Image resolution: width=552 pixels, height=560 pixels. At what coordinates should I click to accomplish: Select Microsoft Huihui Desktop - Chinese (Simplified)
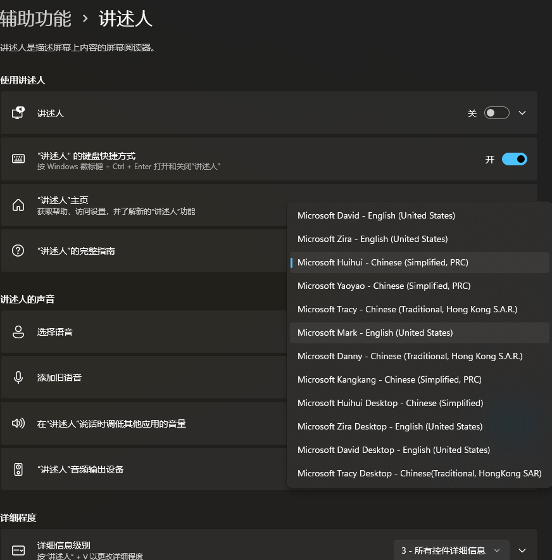[x=419, y=404]
